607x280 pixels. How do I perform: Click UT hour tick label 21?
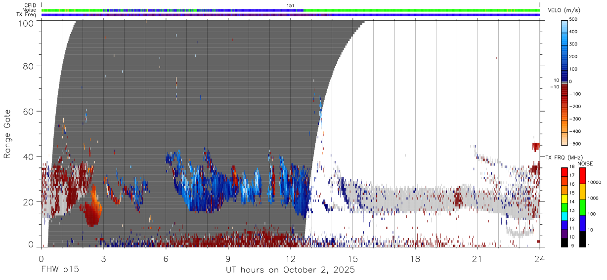point(477,259)
